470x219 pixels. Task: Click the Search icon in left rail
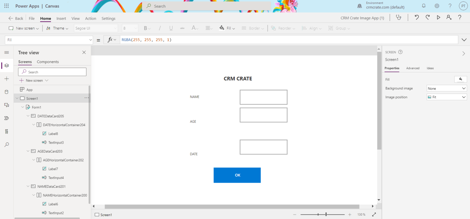point(7,144)
